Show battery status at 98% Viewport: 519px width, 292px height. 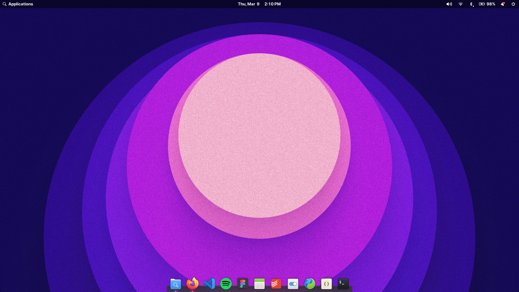(x=487, y=4)
